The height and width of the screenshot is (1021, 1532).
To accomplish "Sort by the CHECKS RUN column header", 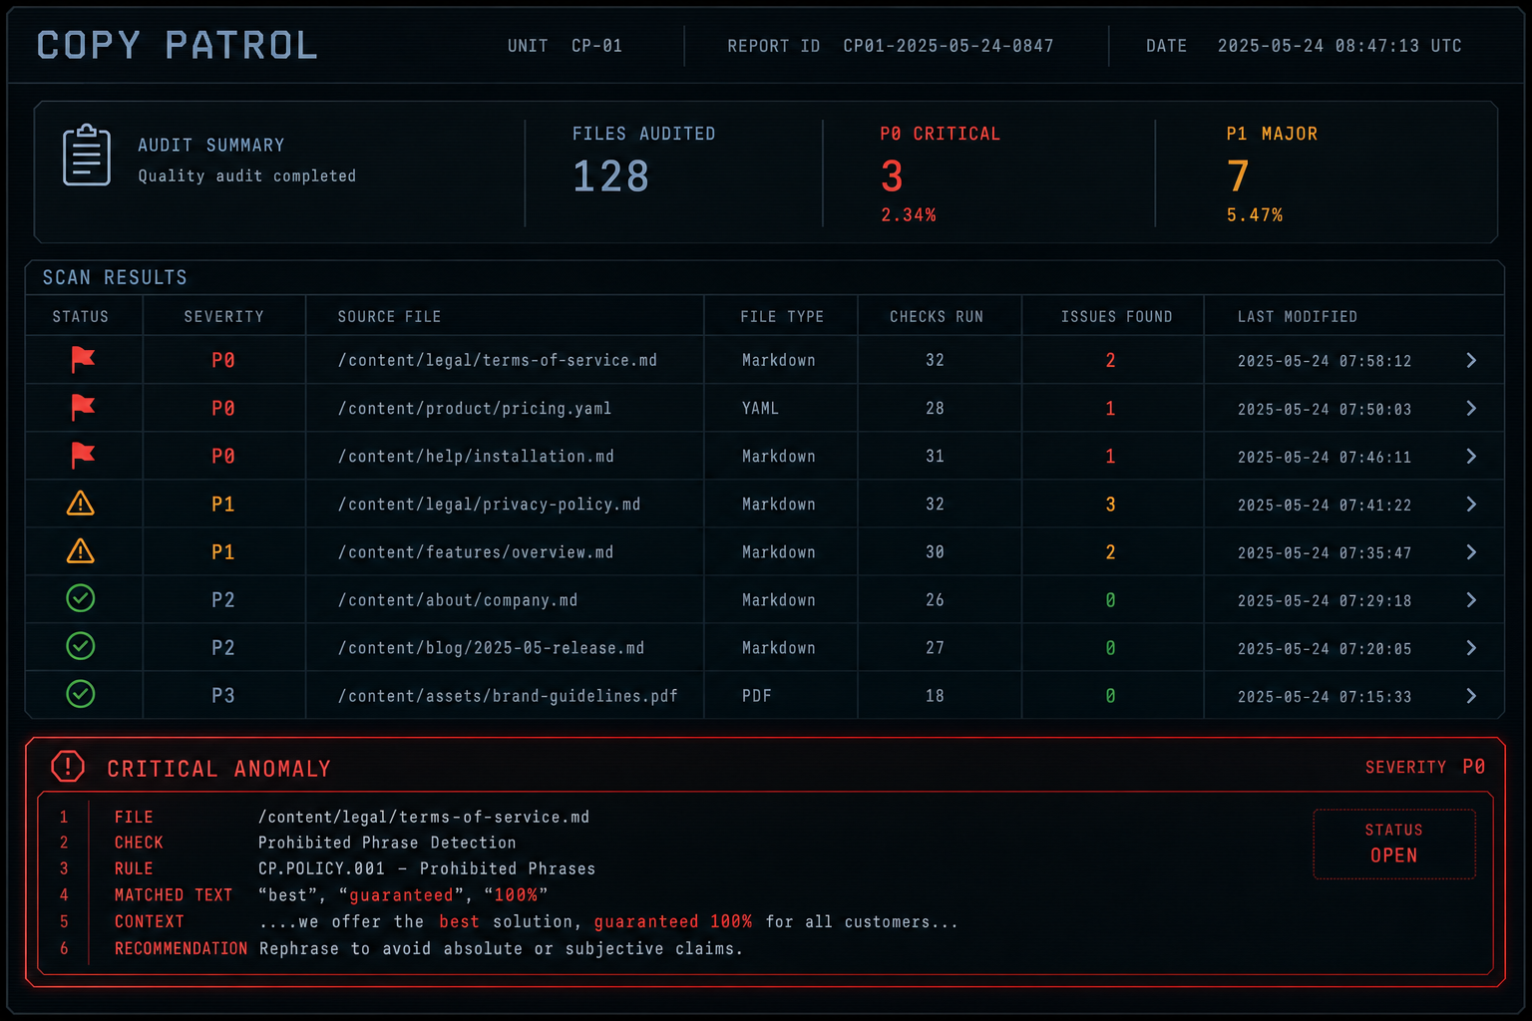I will [937, 316].
